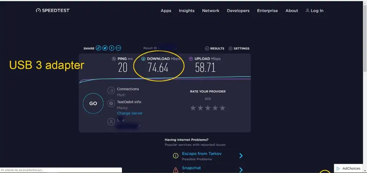Click the ping value 20
The height and width of the screenshot is (173, 367).
[x=123, y=68]
